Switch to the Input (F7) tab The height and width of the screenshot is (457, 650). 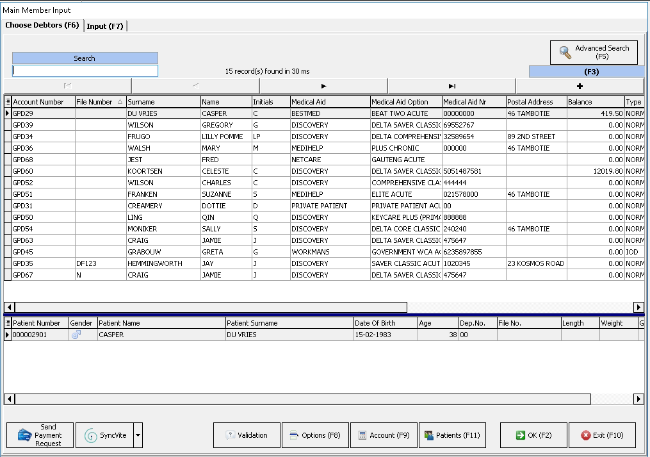pyautogui.click(x=106, y=26)
